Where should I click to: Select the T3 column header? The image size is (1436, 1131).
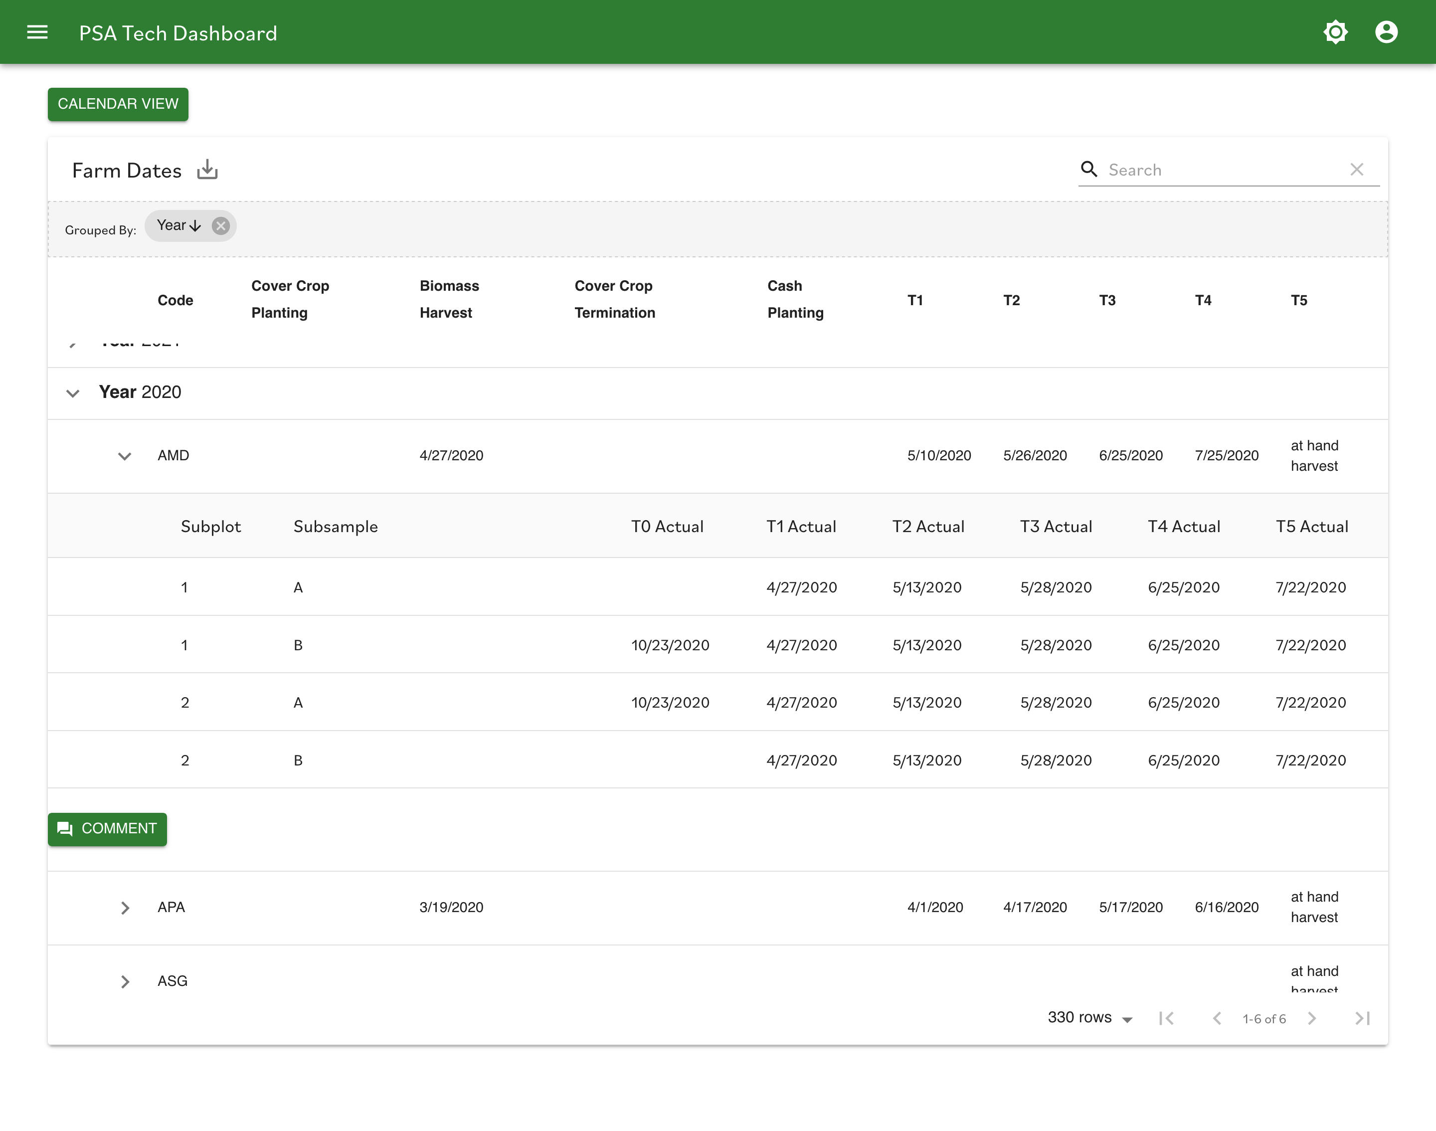tap(1107, 300)
